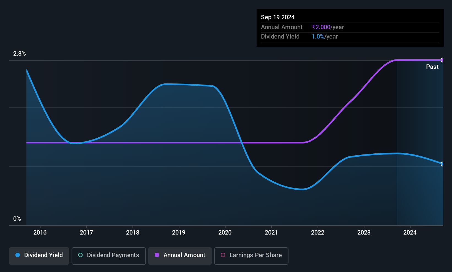Click the Annual Amount tooltip label

pos(282,27)
